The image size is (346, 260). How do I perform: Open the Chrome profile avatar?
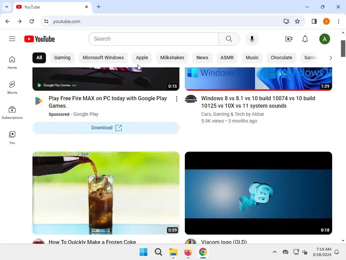click(326, 21)
